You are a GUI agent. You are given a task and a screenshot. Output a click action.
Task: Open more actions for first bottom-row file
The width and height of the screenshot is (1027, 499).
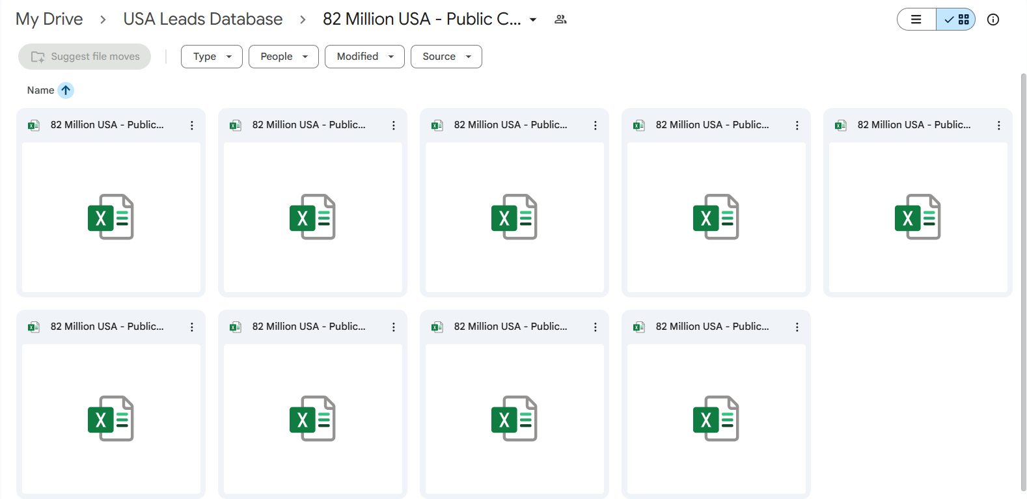pos(192,327)
